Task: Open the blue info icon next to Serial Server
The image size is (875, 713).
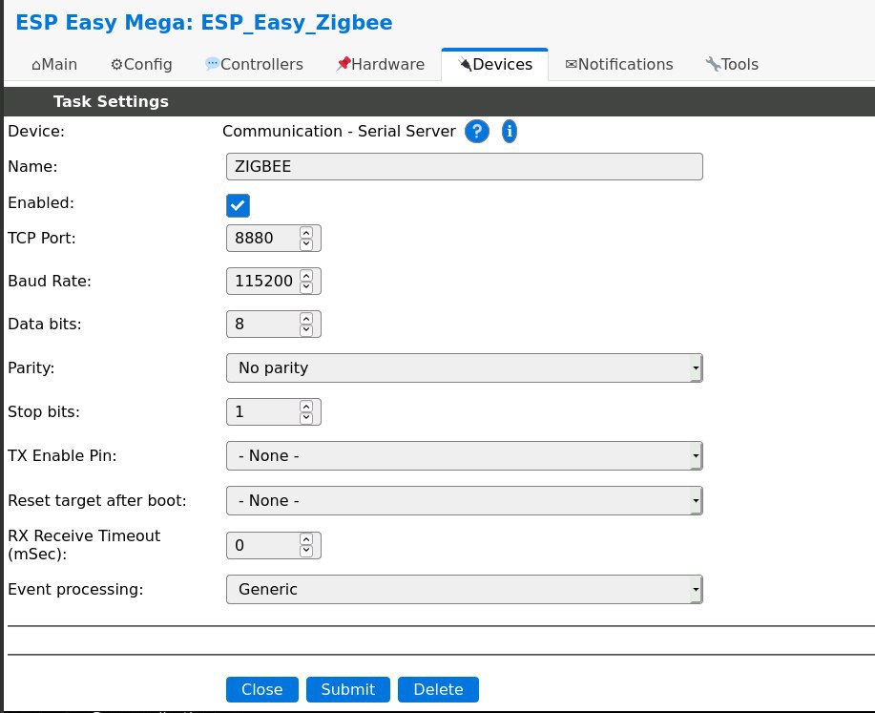Action: pos(509,132)
